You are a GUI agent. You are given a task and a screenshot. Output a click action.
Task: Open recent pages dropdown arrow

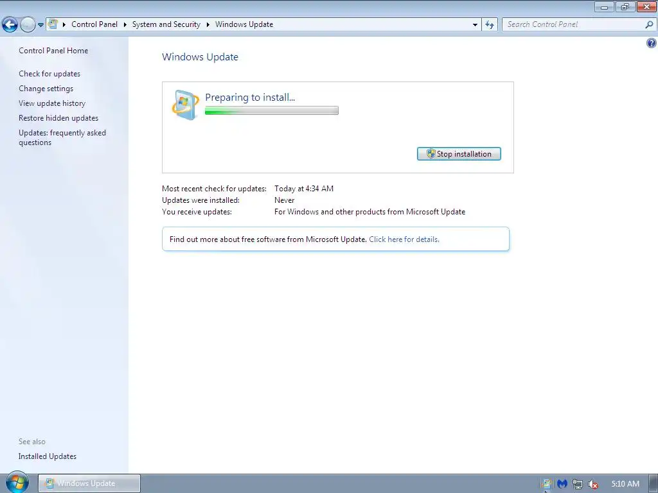coord(40,25)
